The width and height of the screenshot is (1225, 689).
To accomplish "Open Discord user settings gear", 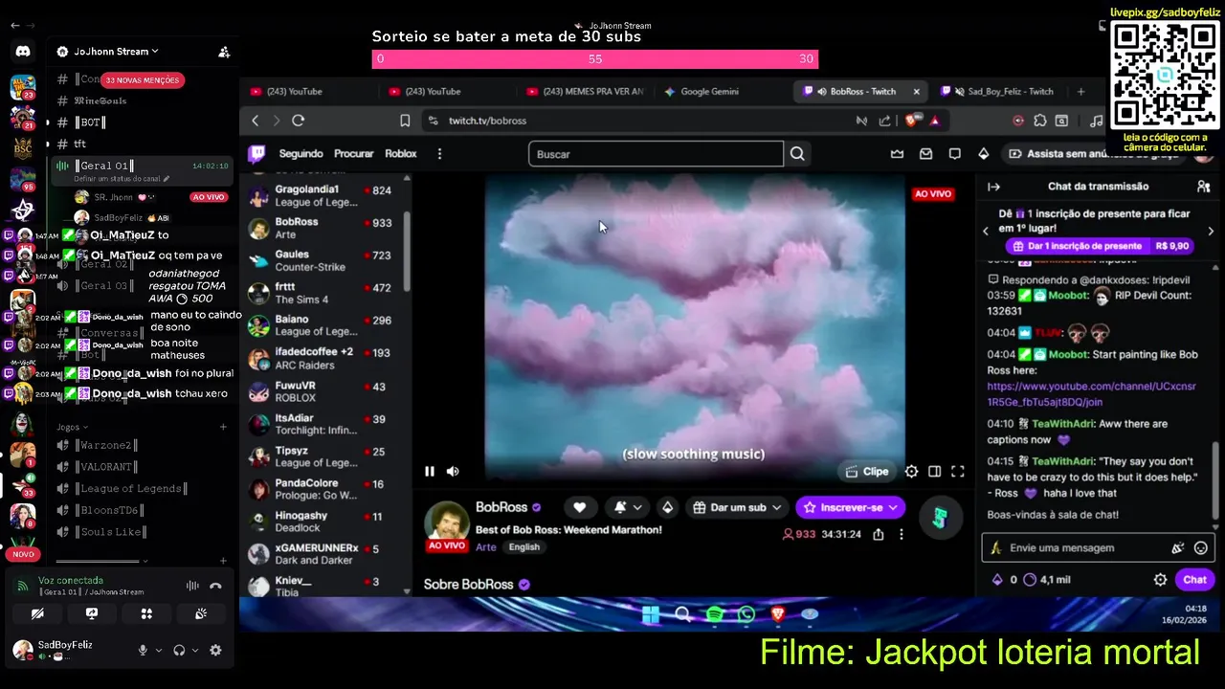I will pos(215,650).
